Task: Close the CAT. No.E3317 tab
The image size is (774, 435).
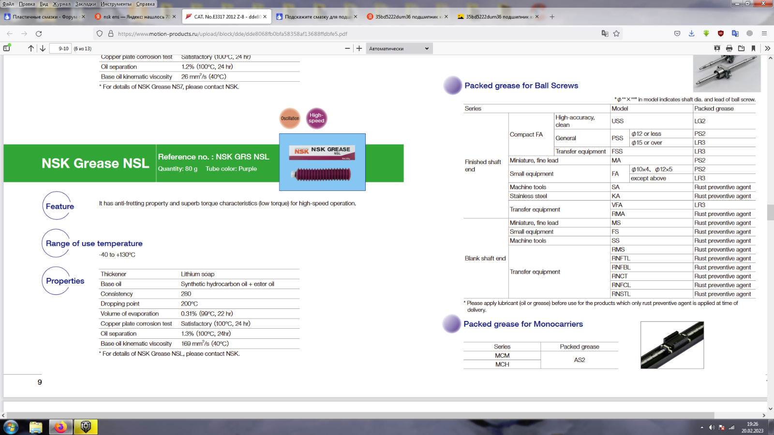Action: point(265,16)
